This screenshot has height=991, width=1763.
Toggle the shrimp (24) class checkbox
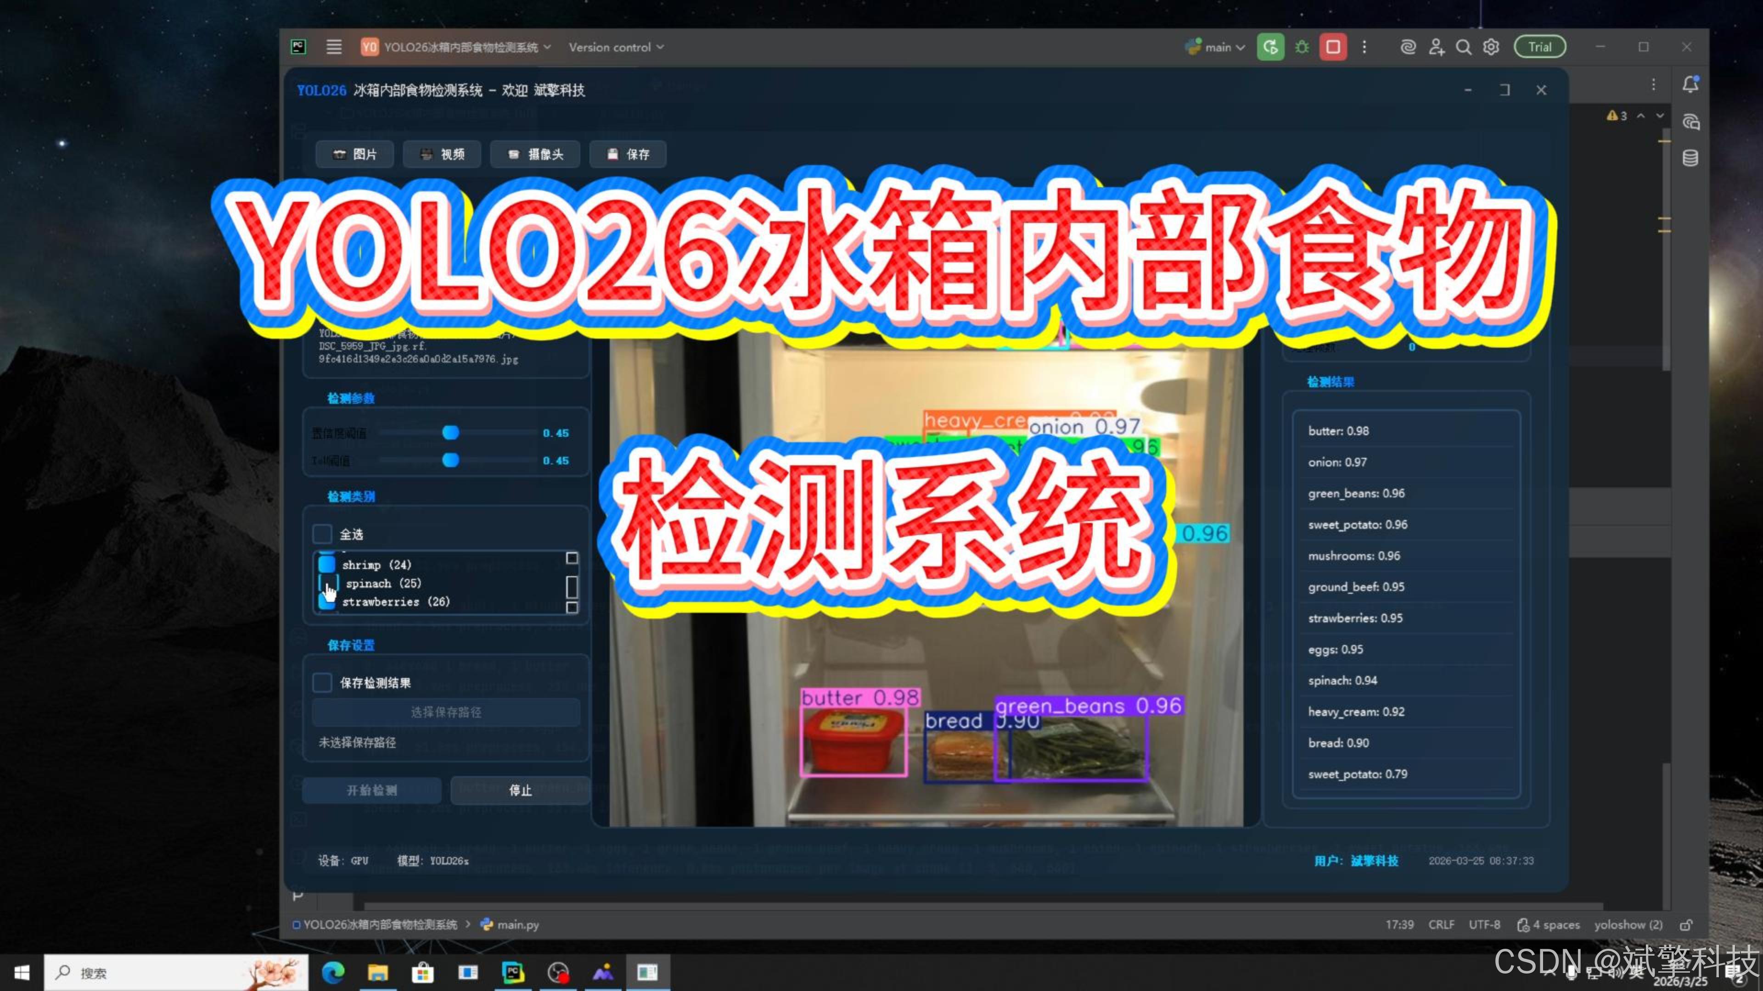327,564
